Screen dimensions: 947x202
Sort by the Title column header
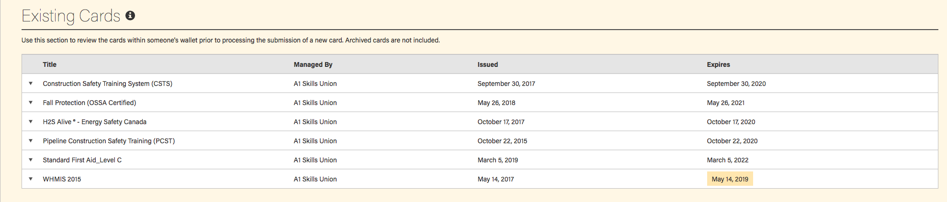49,64
